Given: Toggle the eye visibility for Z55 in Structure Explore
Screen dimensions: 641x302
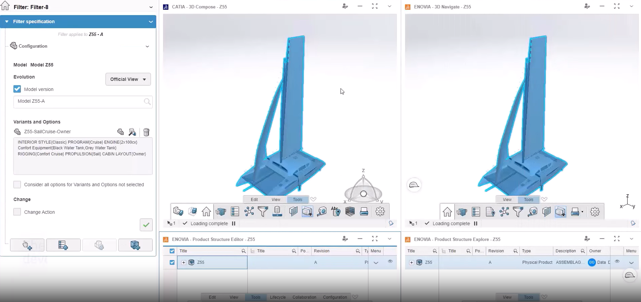Looking at the screenshot, I should [x=617, y=262].
